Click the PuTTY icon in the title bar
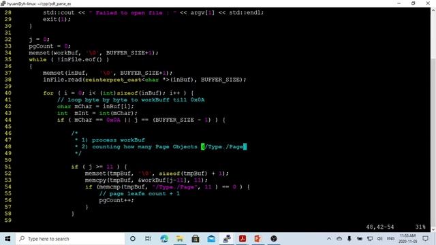The image size is (436, 245). (3, 3)
